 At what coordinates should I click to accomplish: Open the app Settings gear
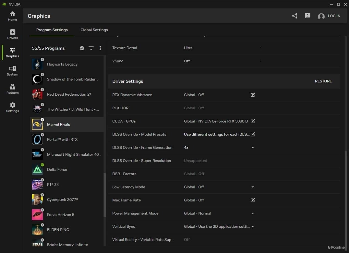click(x=12, y=107)
